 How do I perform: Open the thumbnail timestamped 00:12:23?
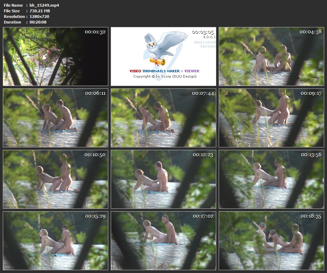[x=163, y=179]
